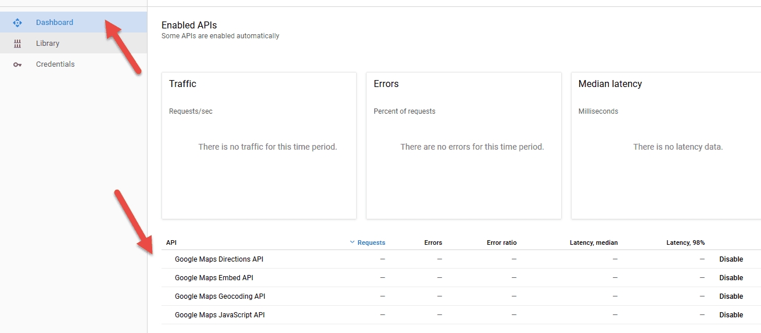
Task: Disable Google Maps JavaScript API
Action: click(731, 315)
